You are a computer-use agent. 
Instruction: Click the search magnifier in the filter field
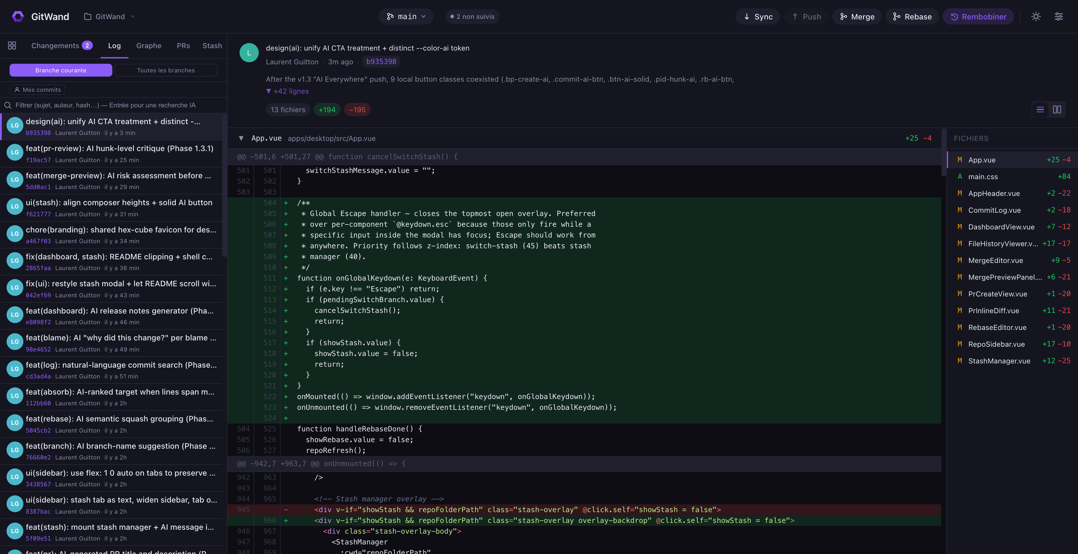7,105
